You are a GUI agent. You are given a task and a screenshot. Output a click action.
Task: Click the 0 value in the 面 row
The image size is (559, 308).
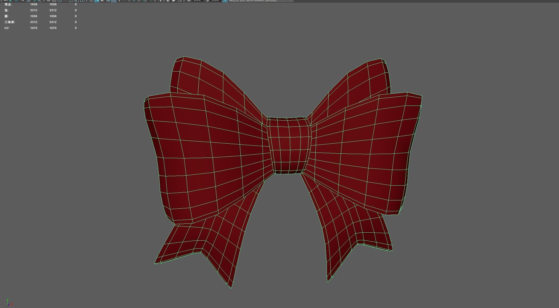pos(76,16)
